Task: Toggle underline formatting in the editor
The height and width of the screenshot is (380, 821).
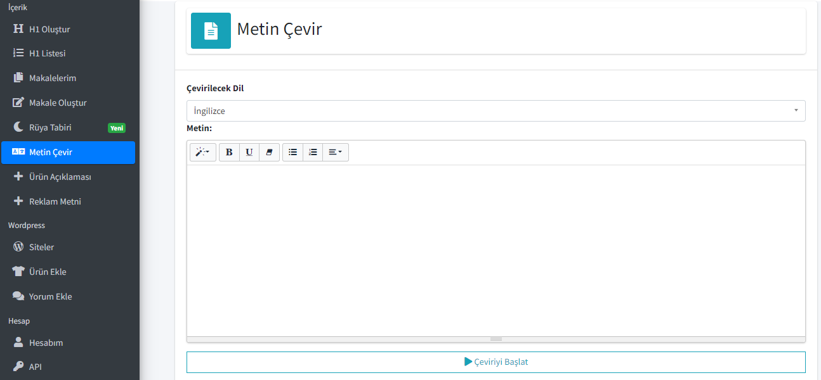Action: (249, 152)
